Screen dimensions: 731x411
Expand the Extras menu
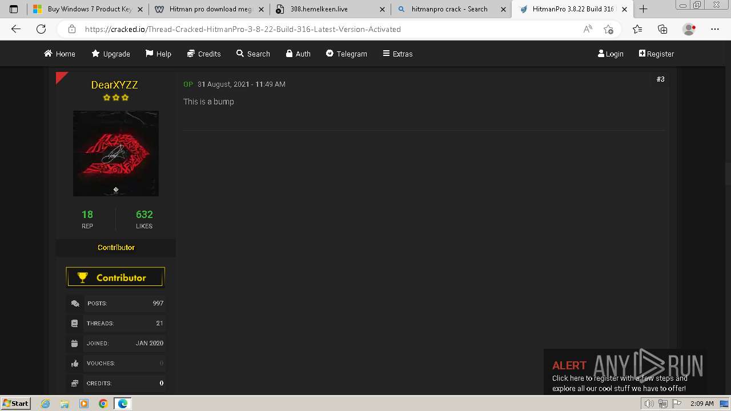397,54
